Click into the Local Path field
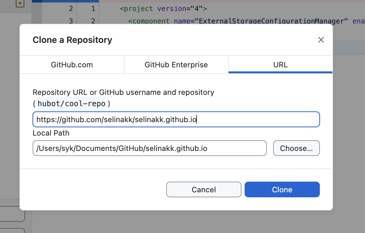Screen dimensions: 365x233 pos(150,148)
